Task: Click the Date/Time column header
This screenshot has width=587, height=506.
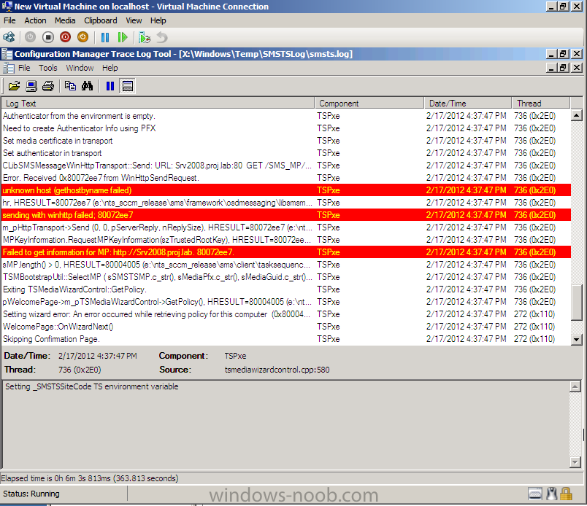Action: [x=467, y=104]
